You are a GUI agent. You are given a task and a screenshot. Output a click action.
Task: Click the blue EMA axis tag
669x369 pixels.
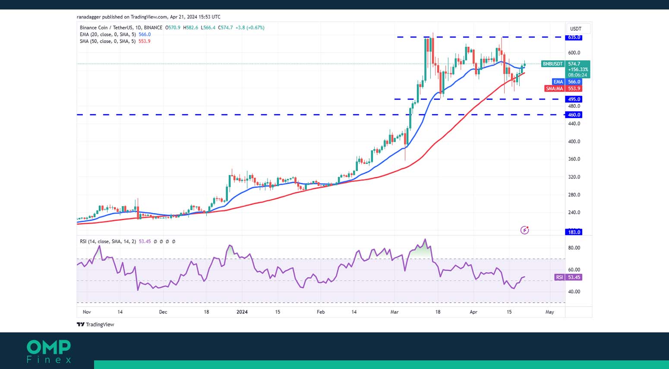click(x=559, y=82)
